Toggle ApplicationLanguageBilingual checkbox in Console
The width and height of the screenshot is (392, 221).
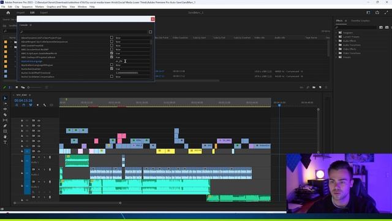(111, 65)
